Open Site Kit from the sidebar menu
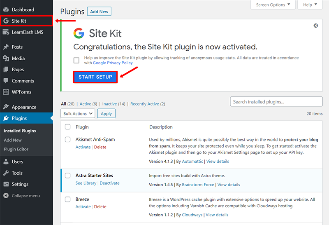This screenshot has height=225, width=329. tap(19, 21)
